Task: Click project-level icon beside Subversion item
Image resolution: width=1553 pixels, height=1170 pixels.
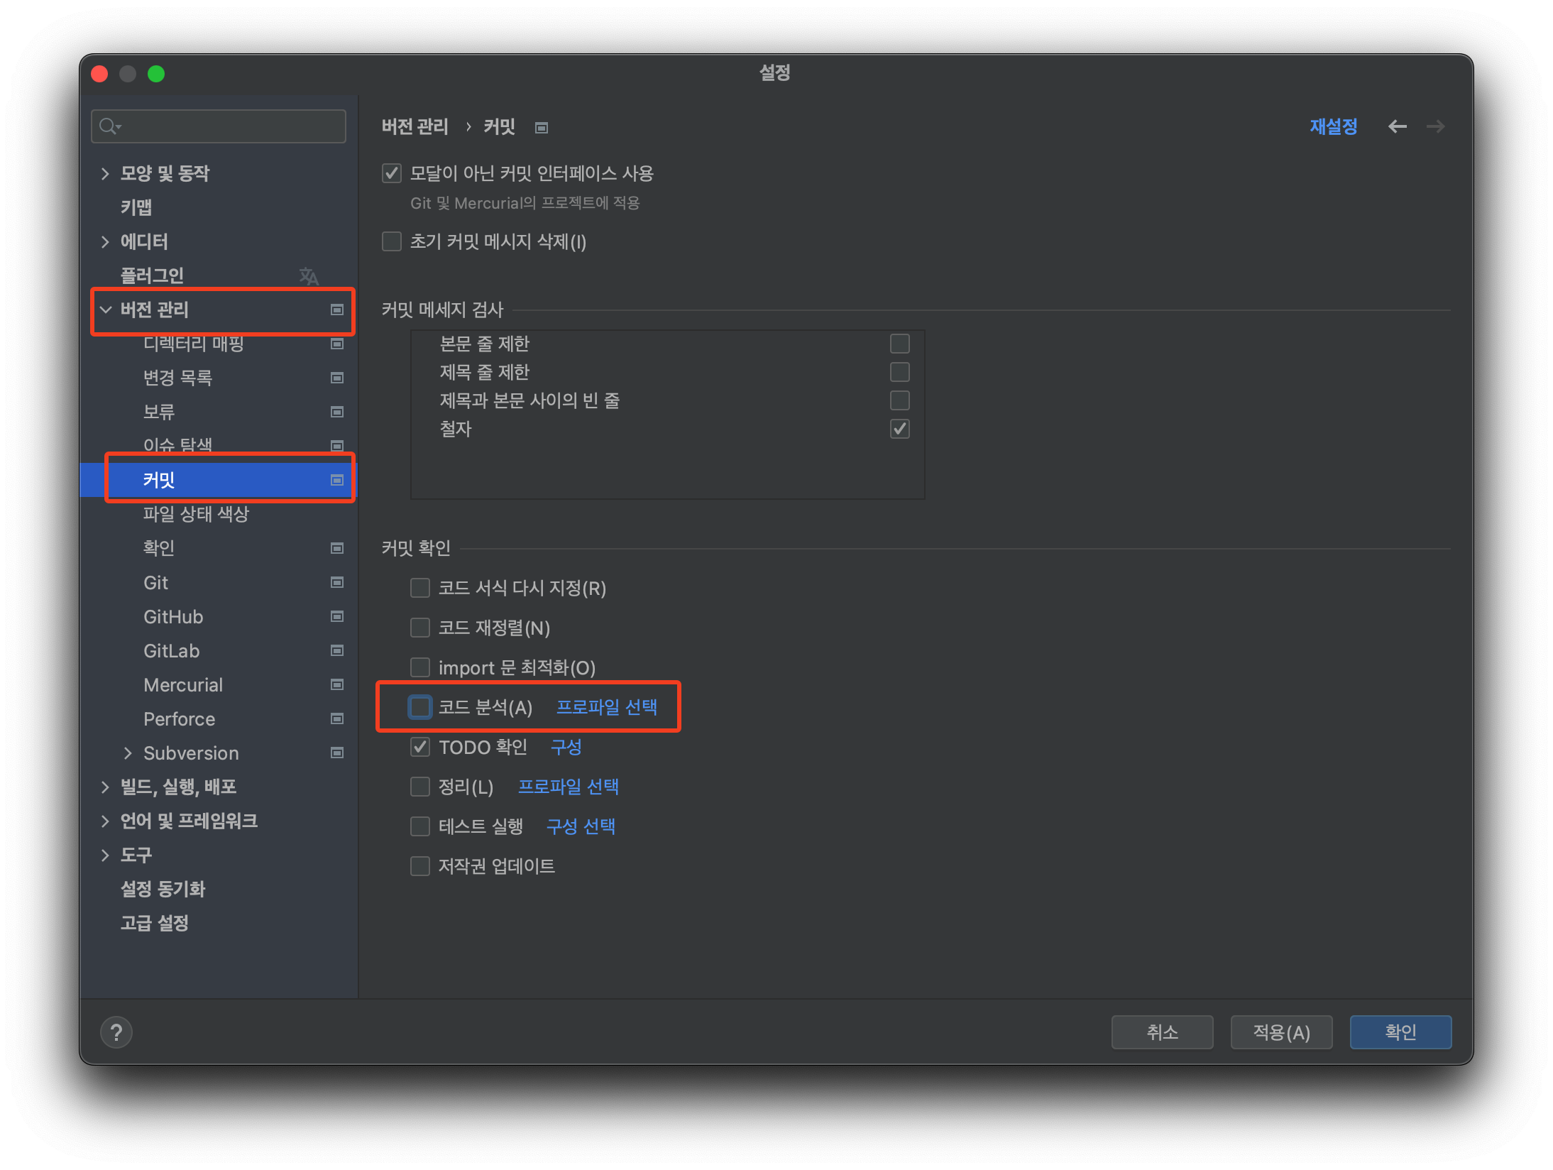Action: [337, 753]
